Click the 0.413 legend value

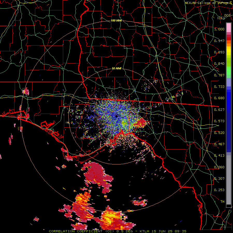[219, 156]
